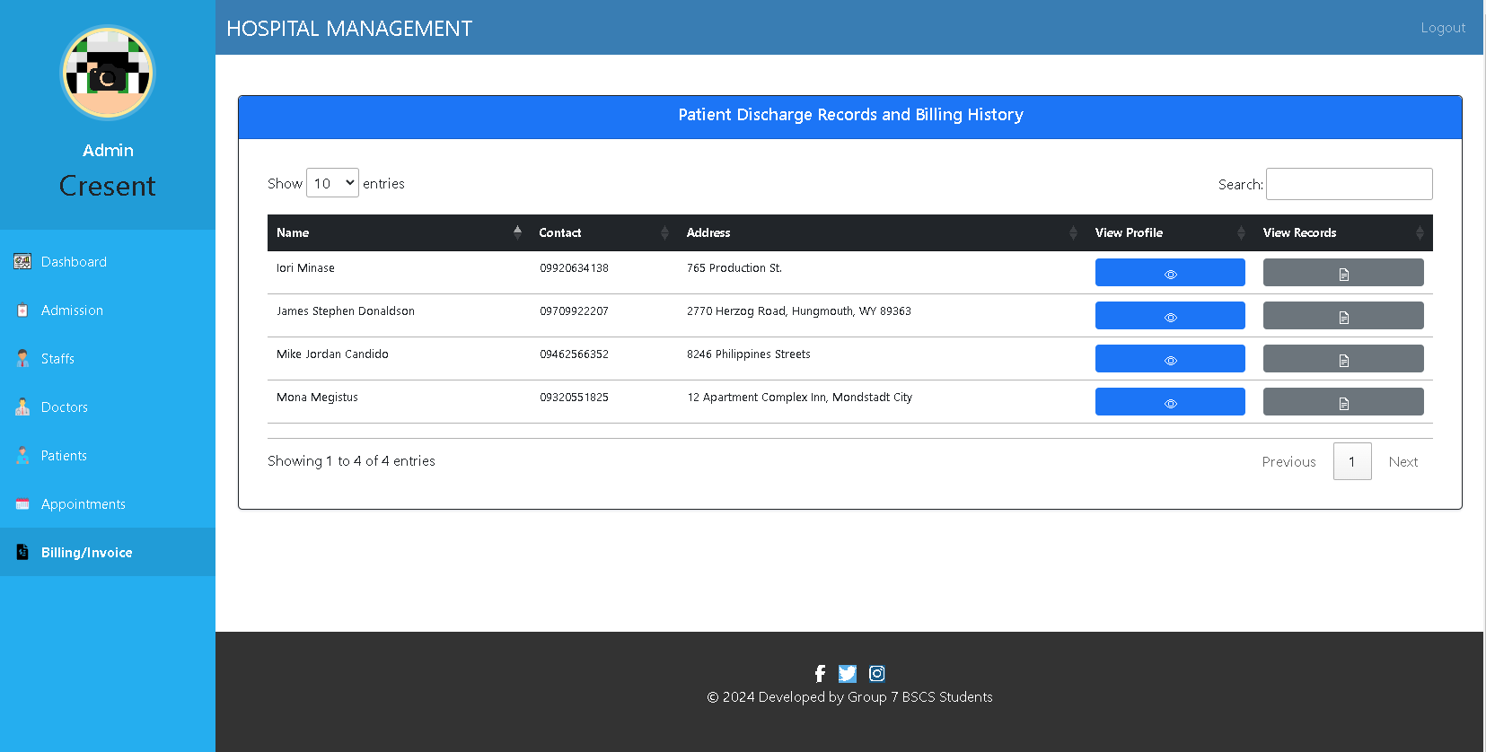1486x752 pixels.
Task: Select address 12 Apartment Complex Inn
Action: [800, 398]
